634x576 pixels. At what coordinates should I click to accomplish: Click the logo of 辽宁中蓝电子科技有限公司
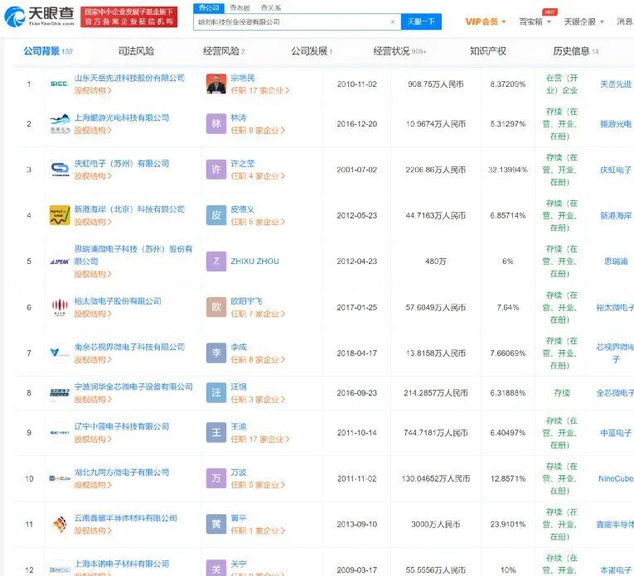pyautogui.click(x=60, y=433)
